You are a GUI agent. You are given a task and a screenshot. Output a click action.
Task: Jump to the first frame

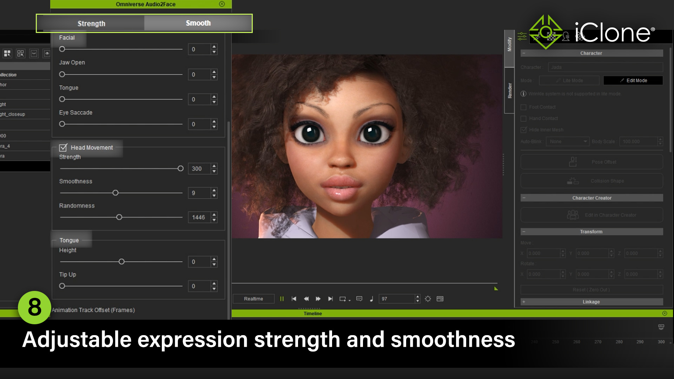(x=294, y=299)
